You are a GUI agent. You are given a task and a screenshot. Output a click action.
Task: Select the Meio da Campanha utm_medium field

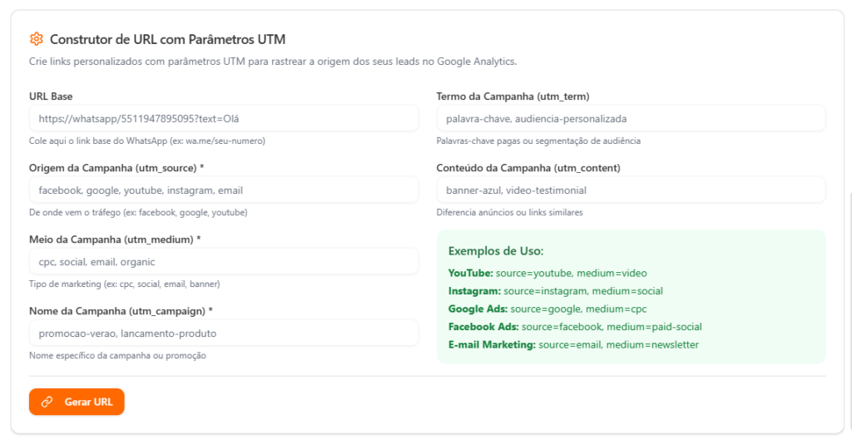pos(223,262)
